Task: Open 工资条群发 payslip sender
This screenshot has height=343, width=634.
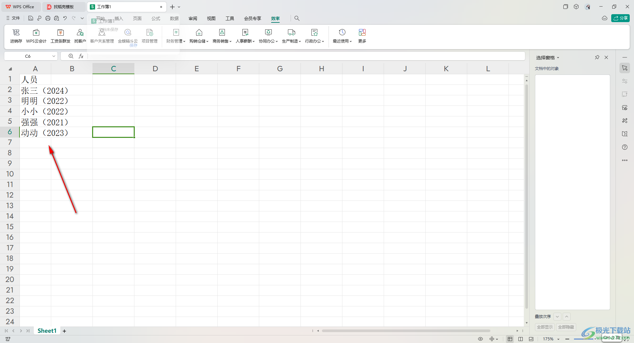Action: (60, 36)
